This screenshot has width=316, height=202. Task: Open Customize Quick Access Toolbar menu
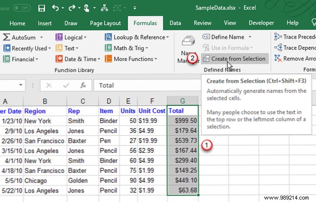(x=135, y=8)
